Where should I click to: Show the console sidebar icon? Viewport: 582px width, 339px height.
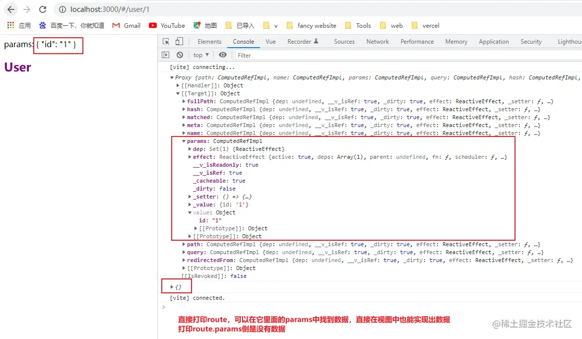point(166,55)
